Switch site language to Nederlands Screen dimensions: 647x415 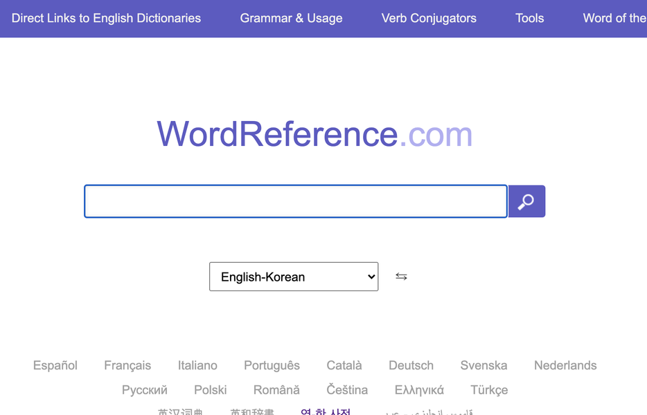[565, 365]
